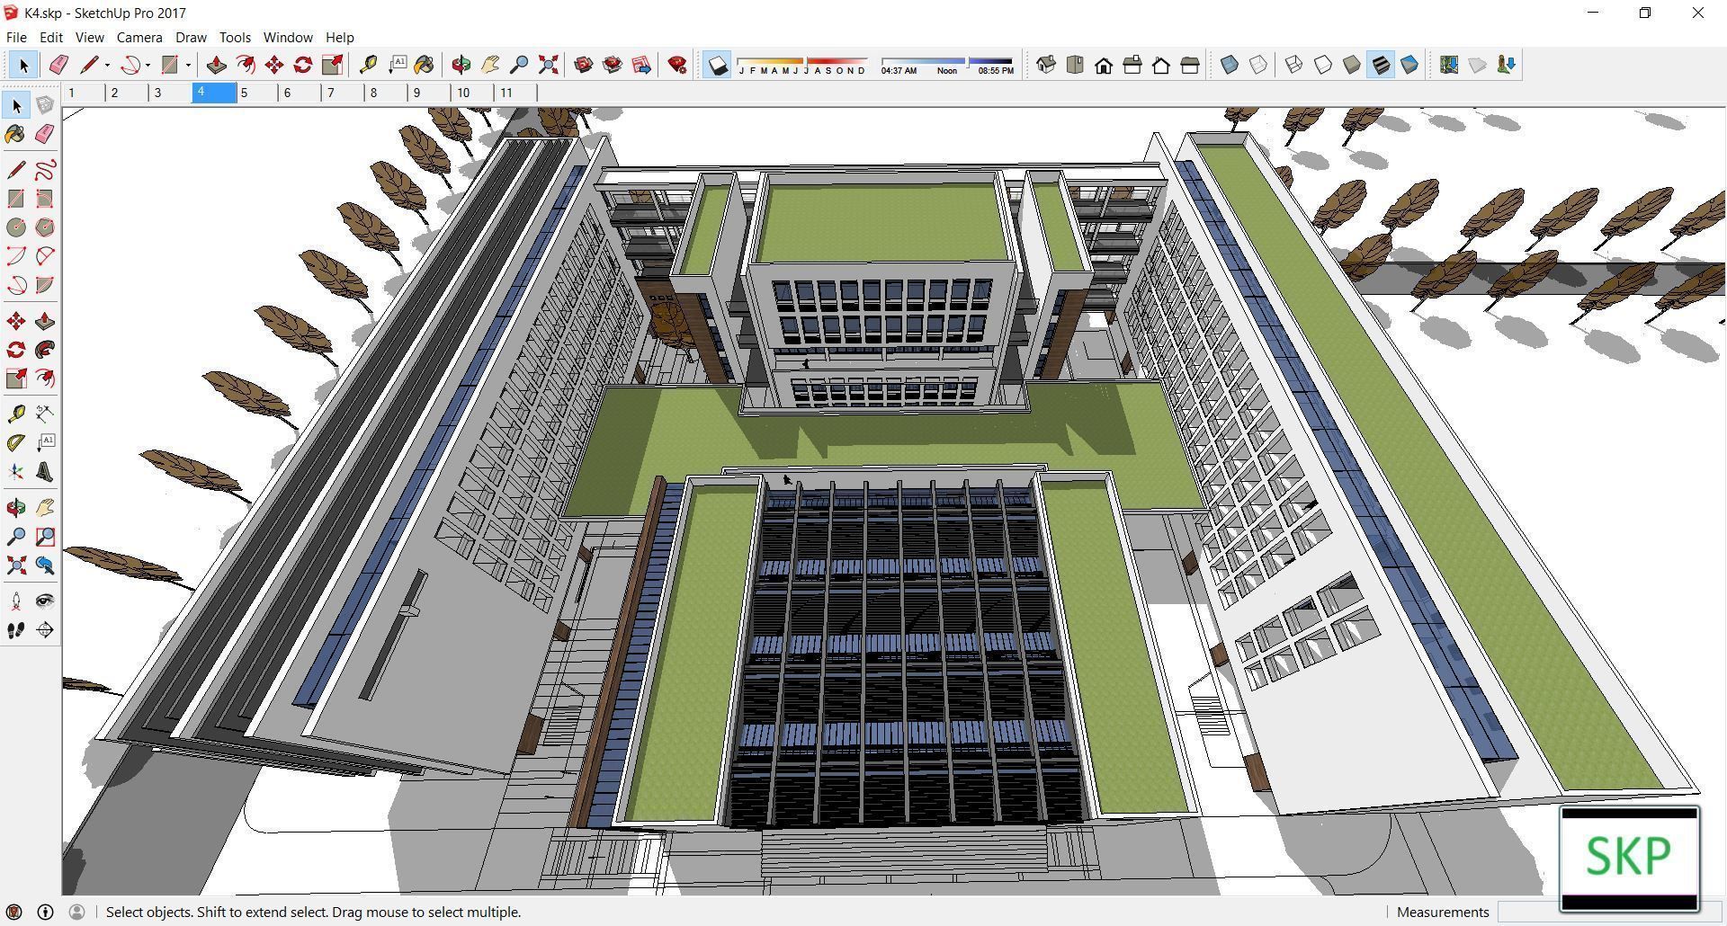Screen dimensions: 1727x926
Task: Choose Follow Me tool in left toolbar
Action: point(45,350)
